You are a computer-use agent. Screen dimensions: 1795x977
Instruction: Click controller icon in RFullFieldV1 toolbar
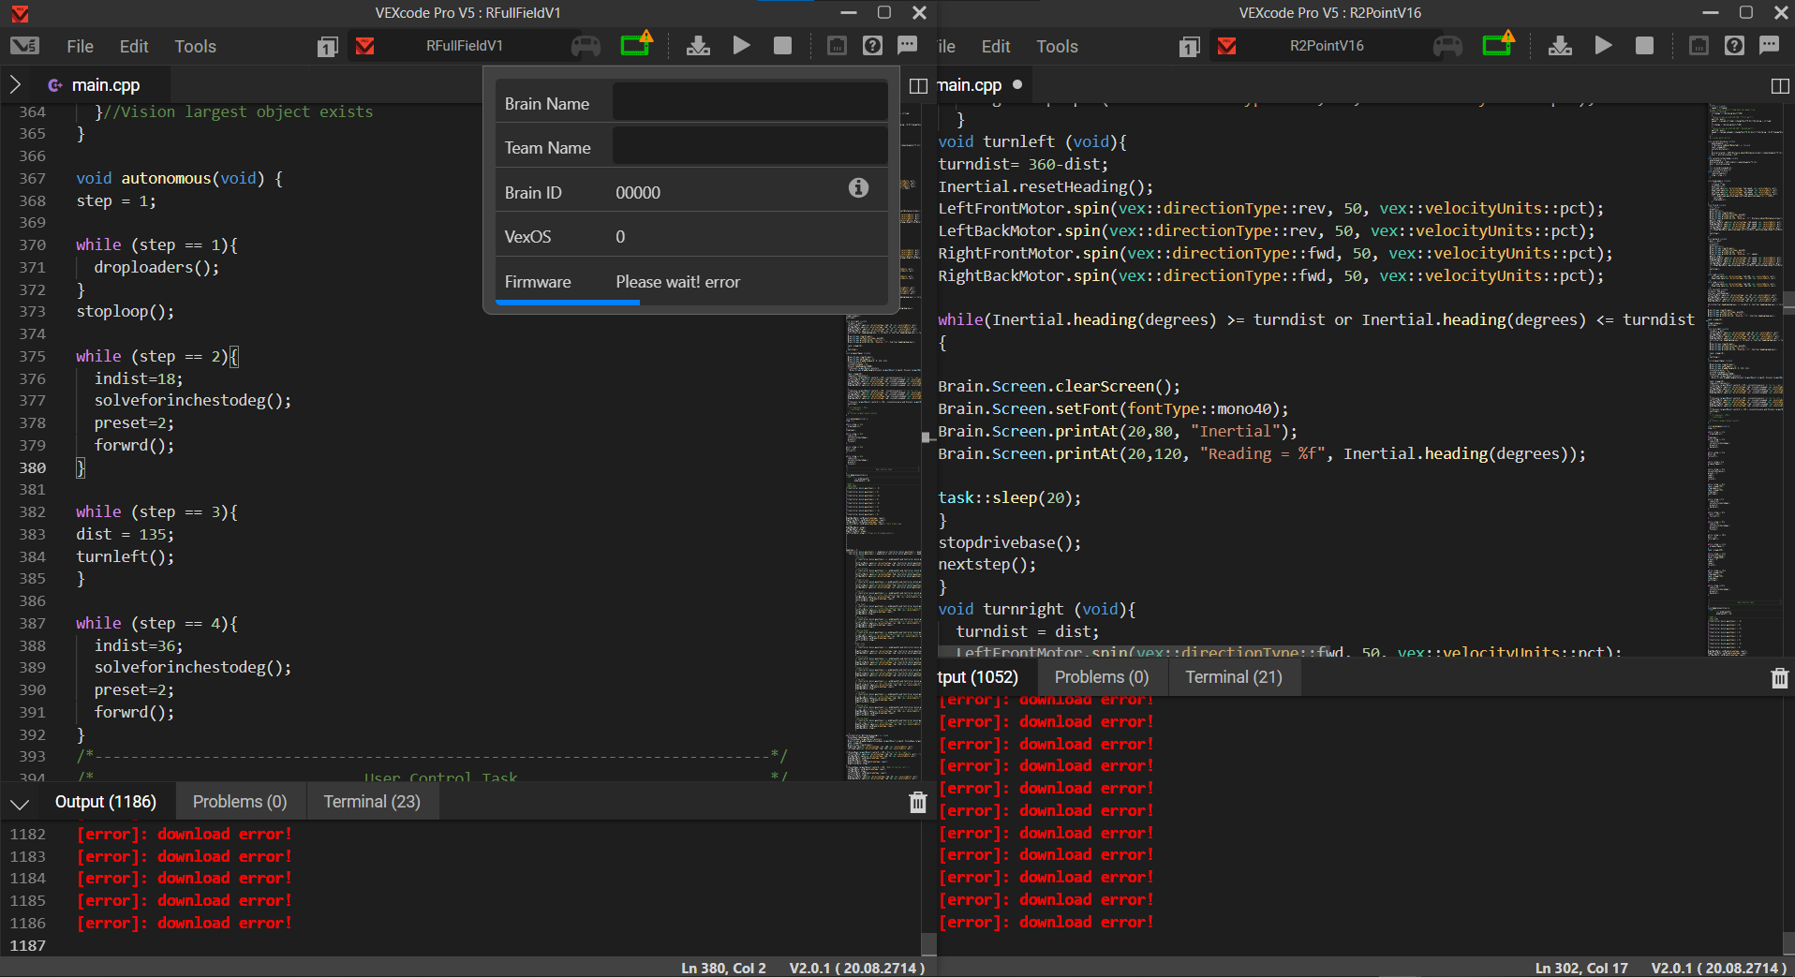click(586, 46)
